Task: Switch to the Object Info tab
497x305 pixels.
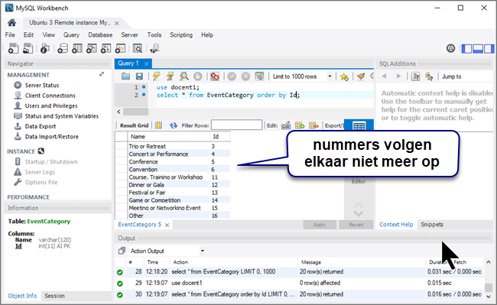Action: (22, 296)
